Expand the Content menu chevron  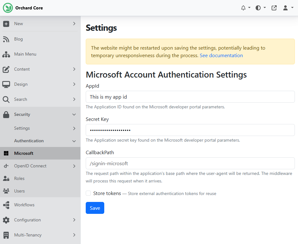tap(74, 69)
